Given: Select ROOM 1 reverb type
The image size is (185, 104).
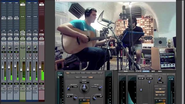Looking at the screenshot, I should point(83,73).
